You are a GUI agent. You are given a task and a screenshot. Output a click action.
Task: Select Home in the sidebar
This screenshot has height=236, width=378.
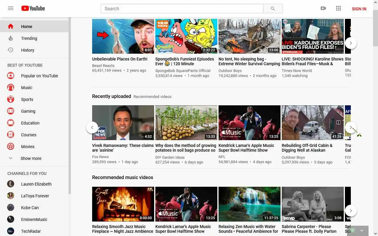34,27
